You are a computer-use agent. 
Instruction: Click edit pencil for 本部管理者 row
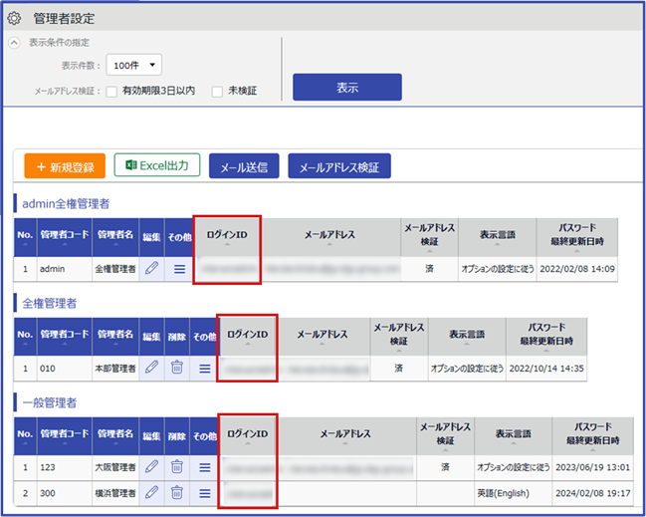click(151, 367)
